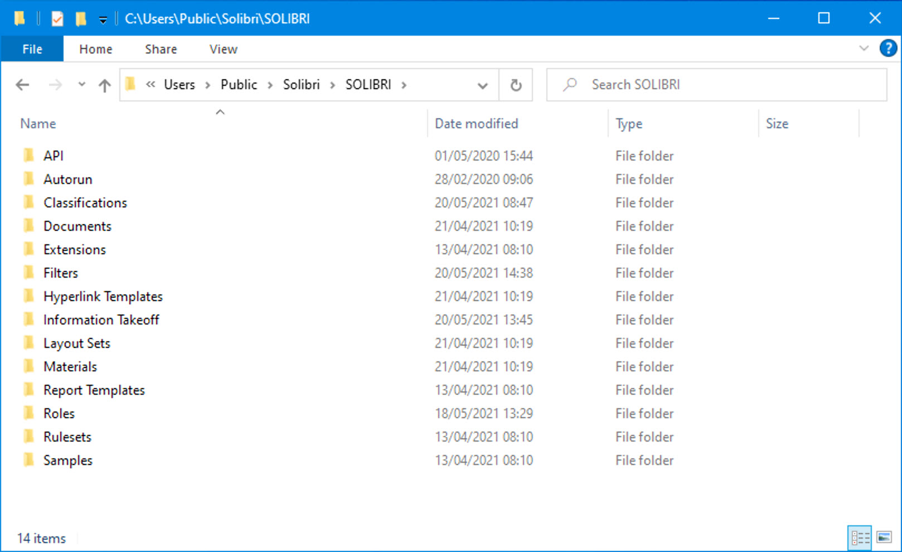This screenshot has height=552, width=902.
Task: Select the Extensions folder icon
Action: (x=28, y=249)
